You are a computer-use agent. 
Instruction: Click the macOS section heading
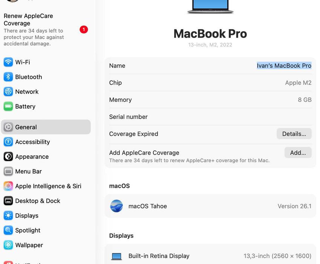[119, 186]
